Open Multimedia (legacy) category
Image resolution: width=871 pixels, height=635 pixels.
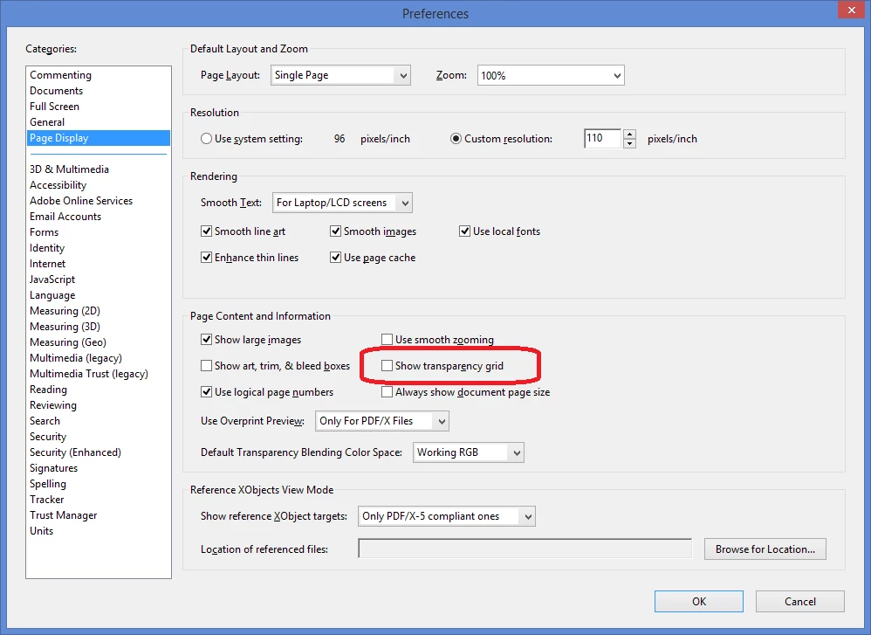click(x=76, y=358)
